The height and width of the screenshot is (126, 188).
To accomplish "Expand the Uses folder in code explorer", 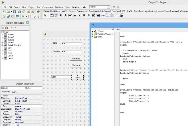I will pyautogui.click(x=92, y=37).
